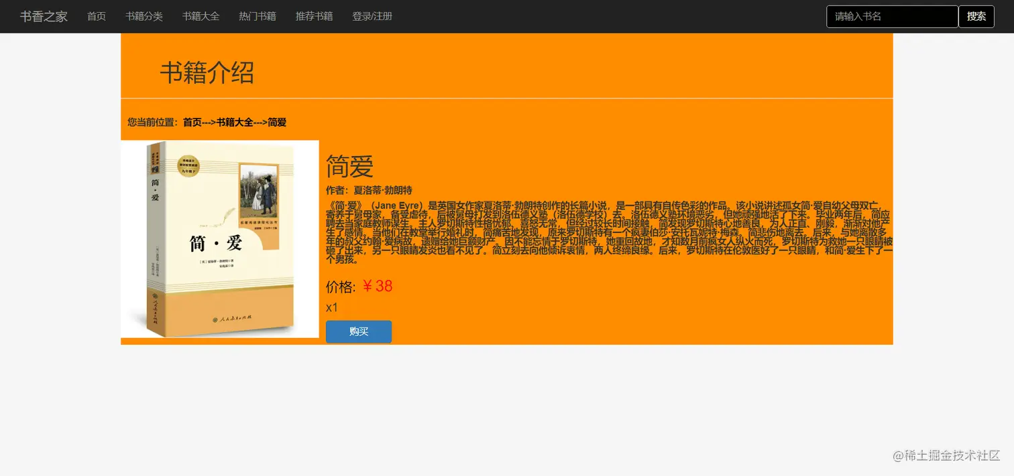Image resolution: width=1014 pixels, height=476 pixels.
Task: Click 首页 in the breadcrumb trail
Action: (x=193, y=122)
